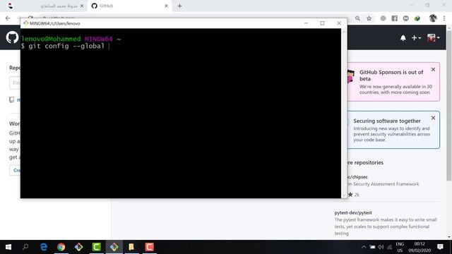Open the yellow file taskbar icon

pyautogui.click(x=131, y=247)
